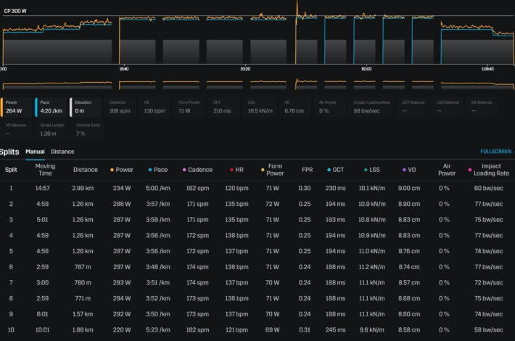This screenshot has height=341, width=515.
Task: Switch to the Distance splits tab
Action: 62,152
